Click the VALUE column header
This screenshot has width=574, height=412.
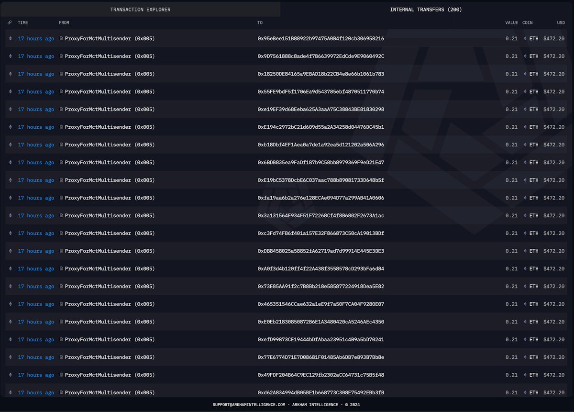coord(511,23)
